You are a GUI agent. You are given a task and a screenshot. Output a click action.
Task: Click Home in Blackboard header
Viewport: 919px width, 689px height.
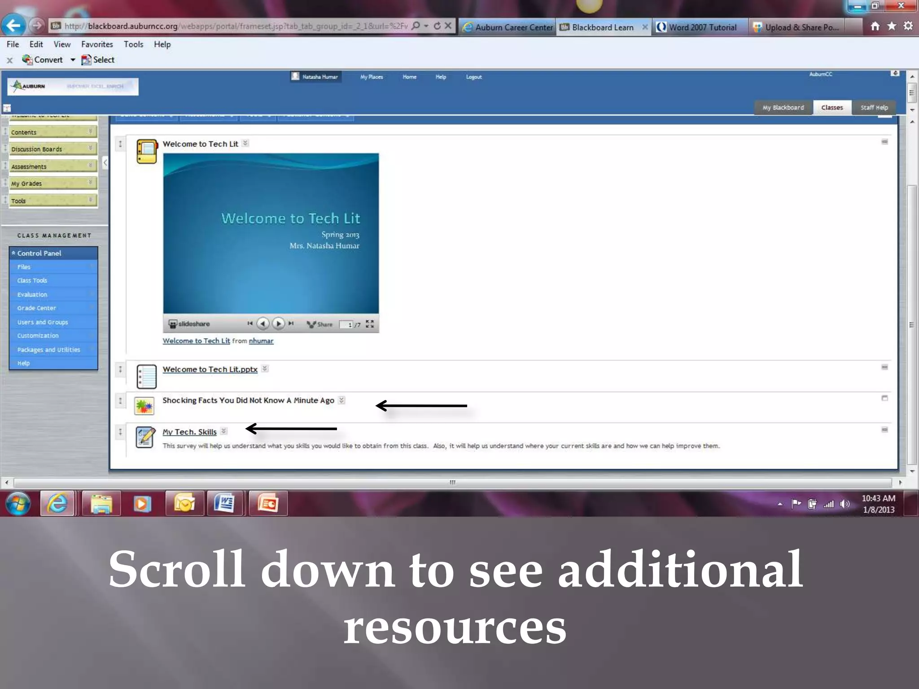pyautogui.click(x=409, y=77)
